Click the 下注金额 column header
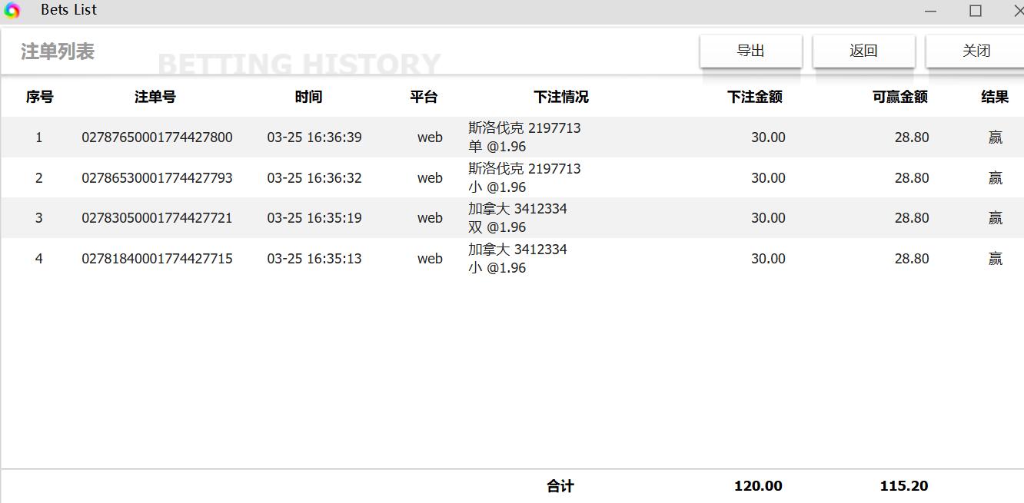Viewport: 1024px width, 503px height. [x=754, y=97]
